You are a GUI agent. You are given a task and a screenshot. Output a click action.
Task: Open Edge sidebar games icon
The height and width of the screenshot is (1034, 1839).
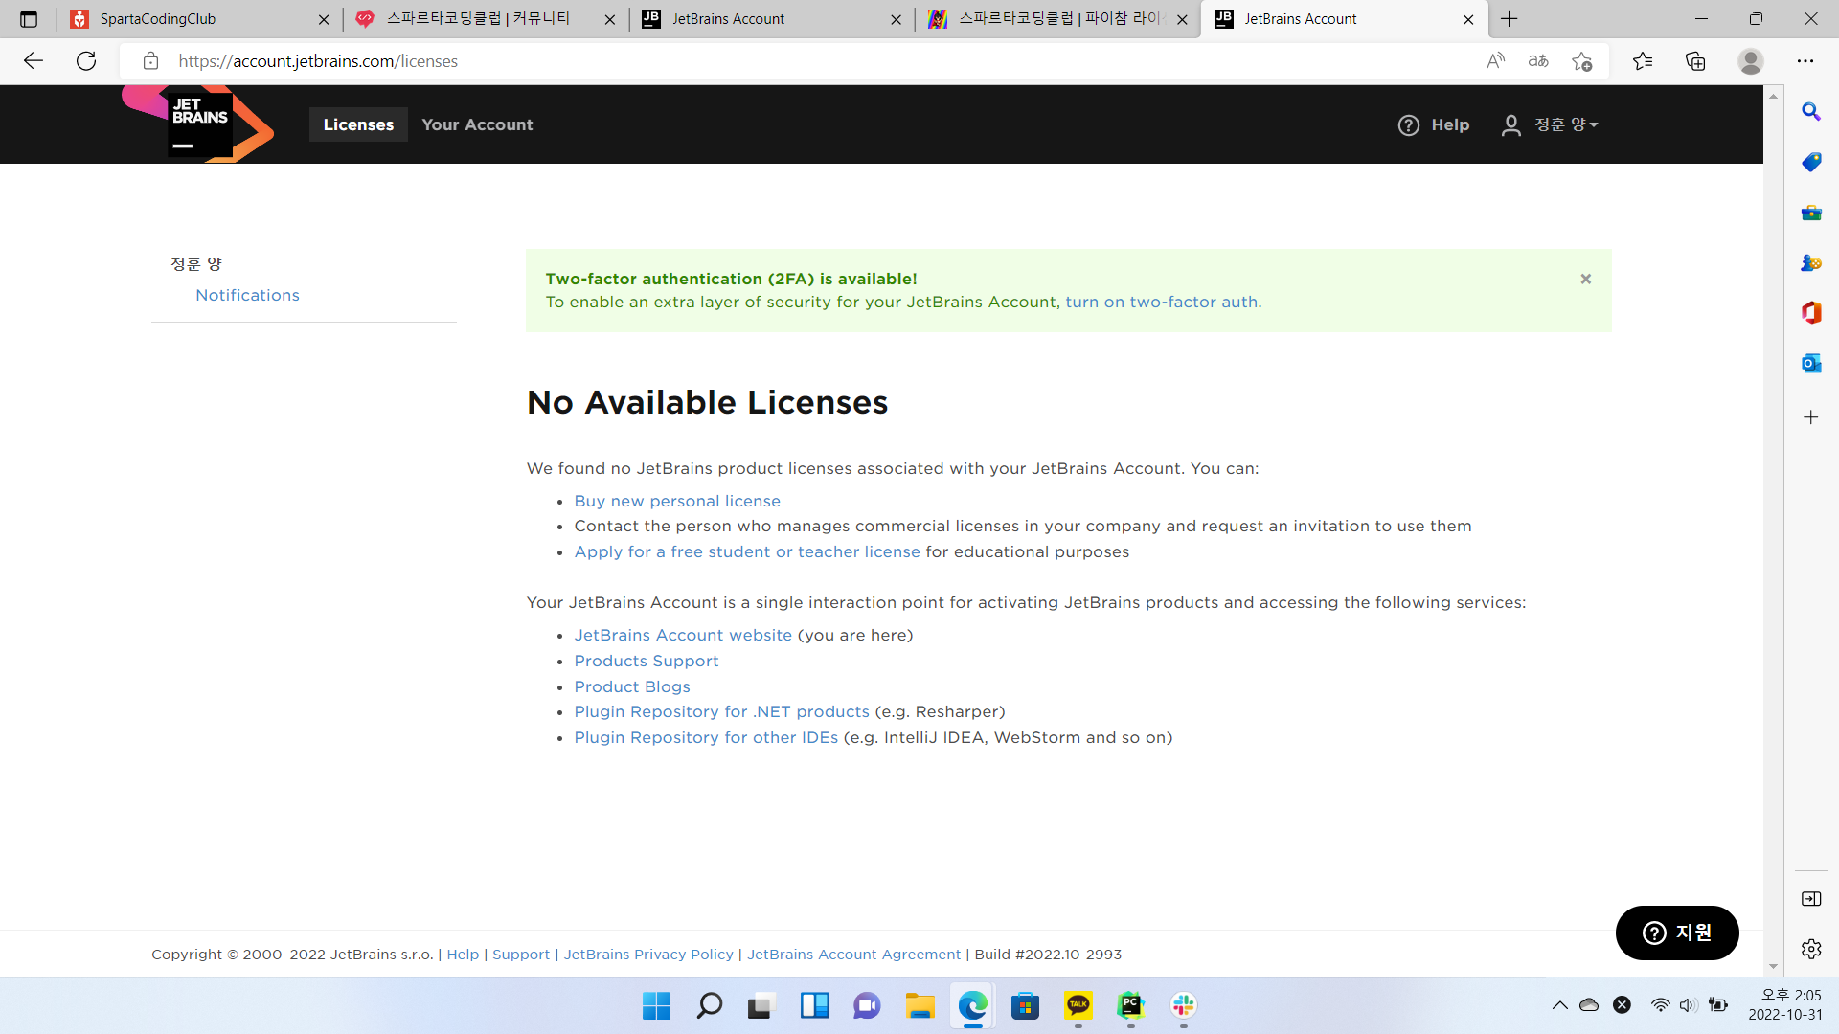click(1811, 262)
